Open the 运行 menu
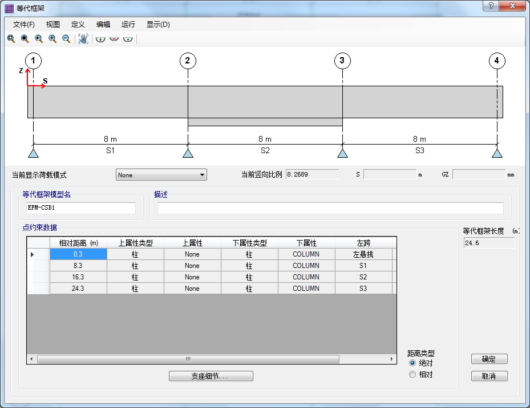Image resolution: width=530 pixels, height=408 pixels. tap(128, 25)
